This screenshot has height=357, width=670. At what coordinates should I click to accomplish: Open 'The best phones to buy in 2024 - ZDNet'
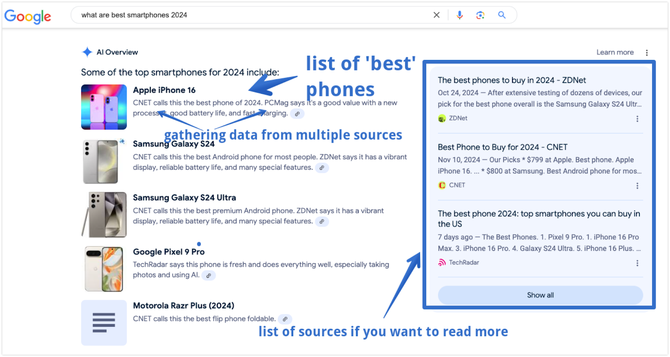pyautogui.click(x=512, y=80)
